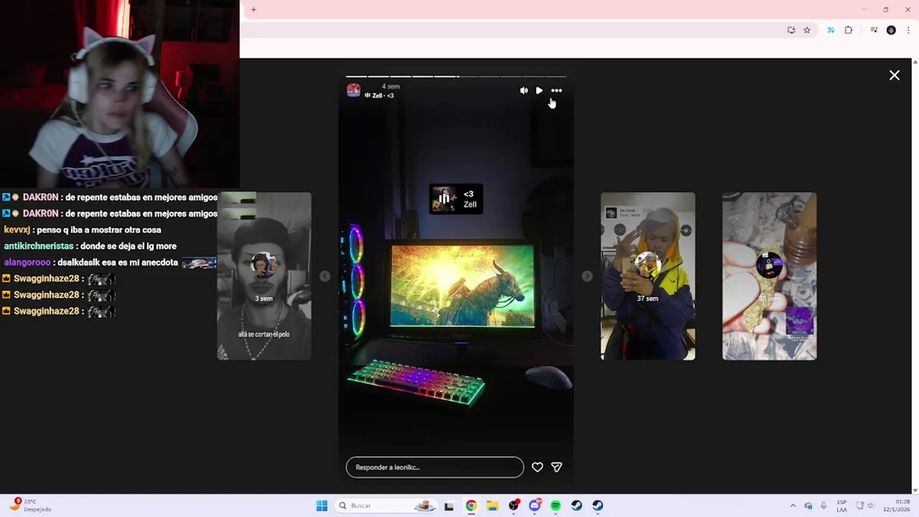Close the story viewer with the X

(895, 75)
